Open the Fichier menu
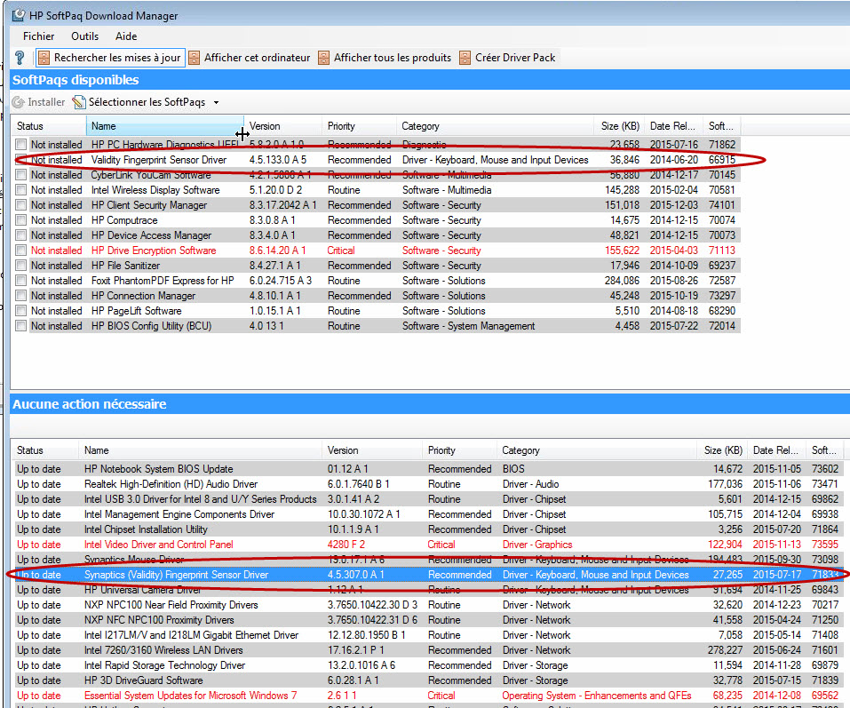 coord(38,36)
